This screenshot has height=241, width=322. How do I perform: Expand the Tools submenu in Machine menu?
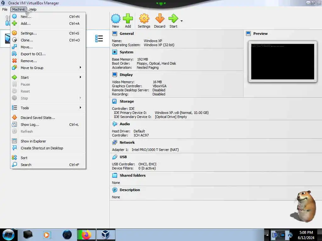48,108
